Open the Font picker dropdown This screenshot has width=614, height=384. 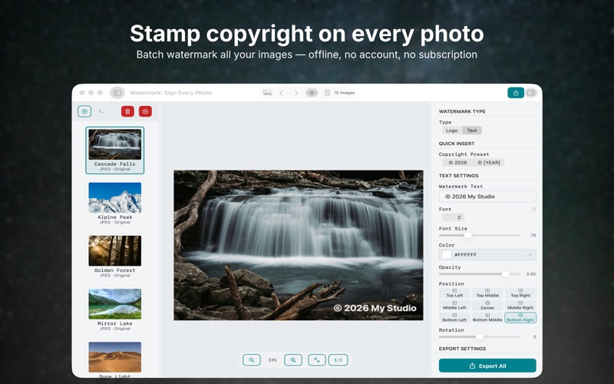(x=453, y=217)
